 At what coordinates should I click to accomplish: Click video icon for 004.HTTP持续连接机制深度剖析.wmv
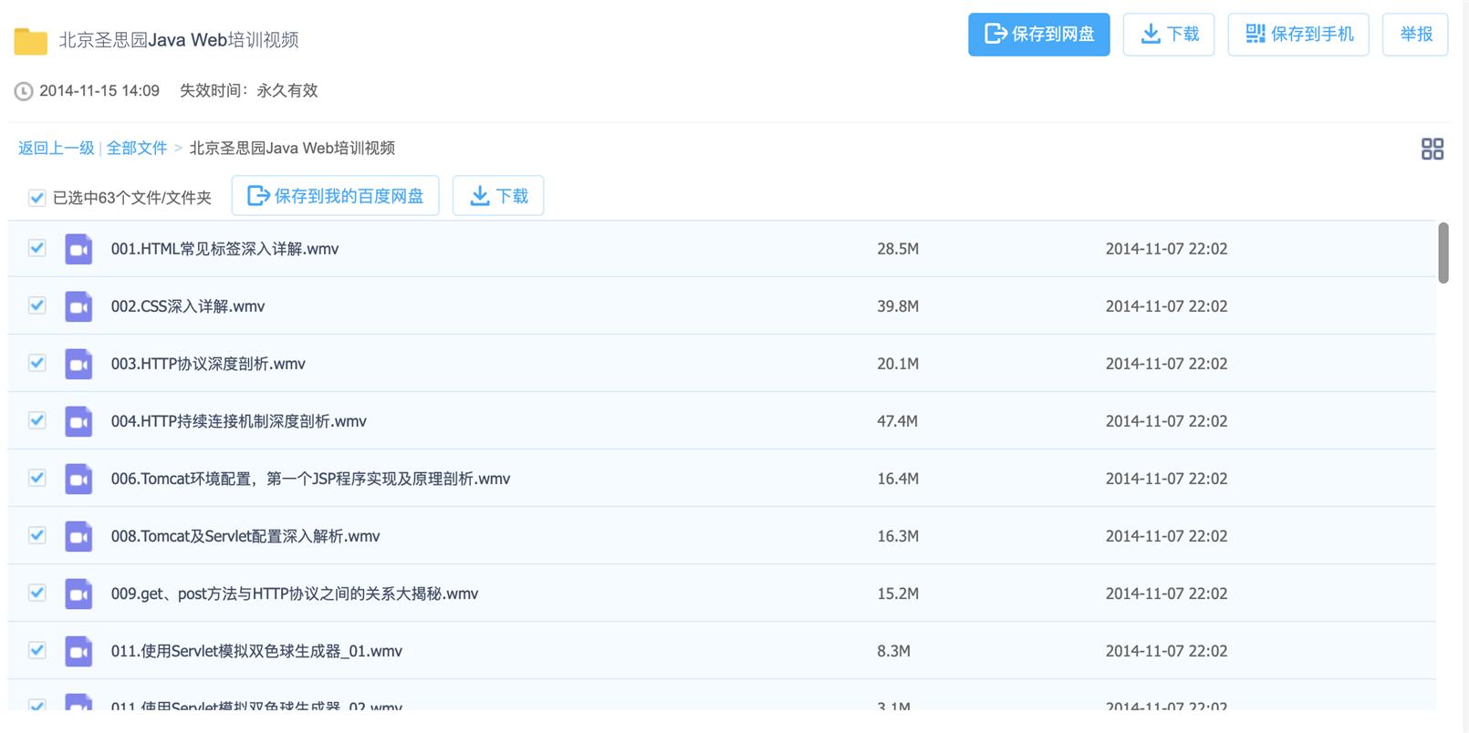click(78, 421)
